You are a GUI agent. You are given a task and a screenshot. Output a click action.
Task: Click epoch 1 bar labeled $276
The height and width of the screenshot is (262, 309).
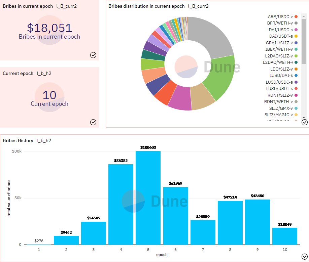pos(39,245)
